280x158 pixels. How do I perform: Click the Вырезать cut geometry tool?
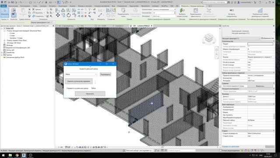[x=38, y=13]
